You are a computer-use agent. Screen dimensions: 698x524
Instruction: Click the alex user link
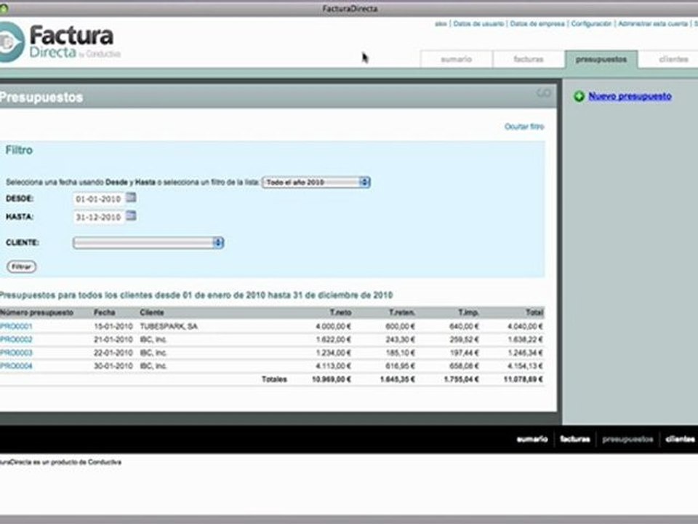point(441,23)
